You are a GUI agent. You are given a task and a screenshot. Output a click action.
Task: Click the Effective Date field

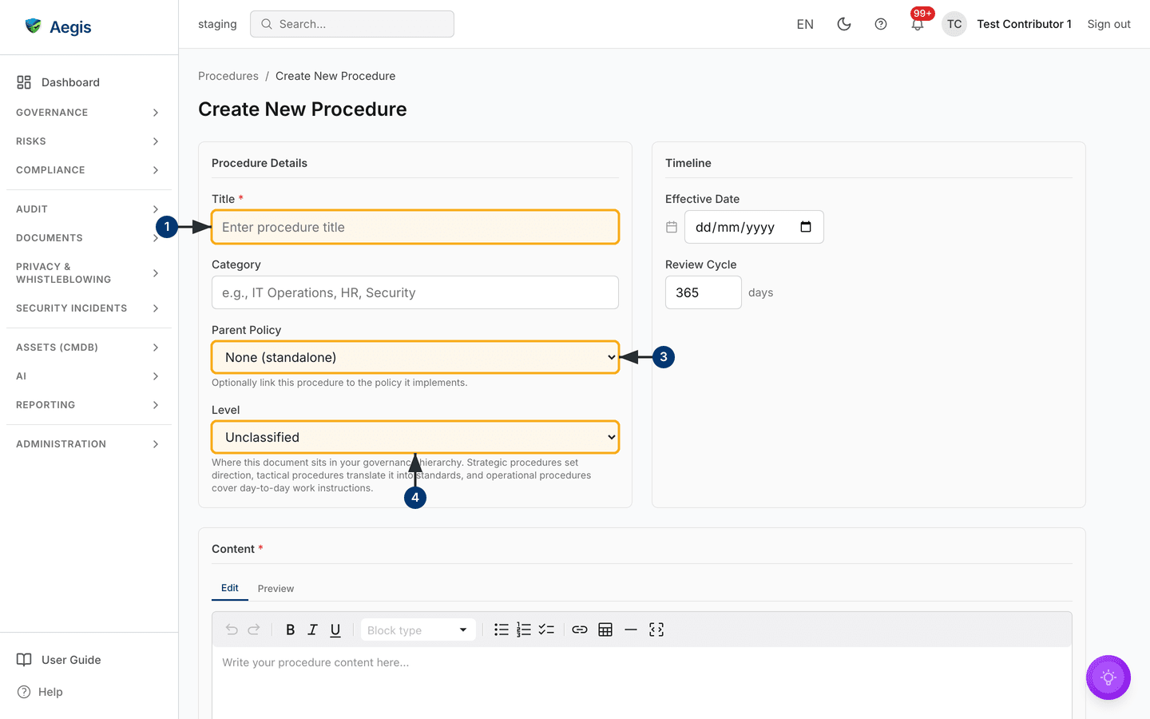754,227
